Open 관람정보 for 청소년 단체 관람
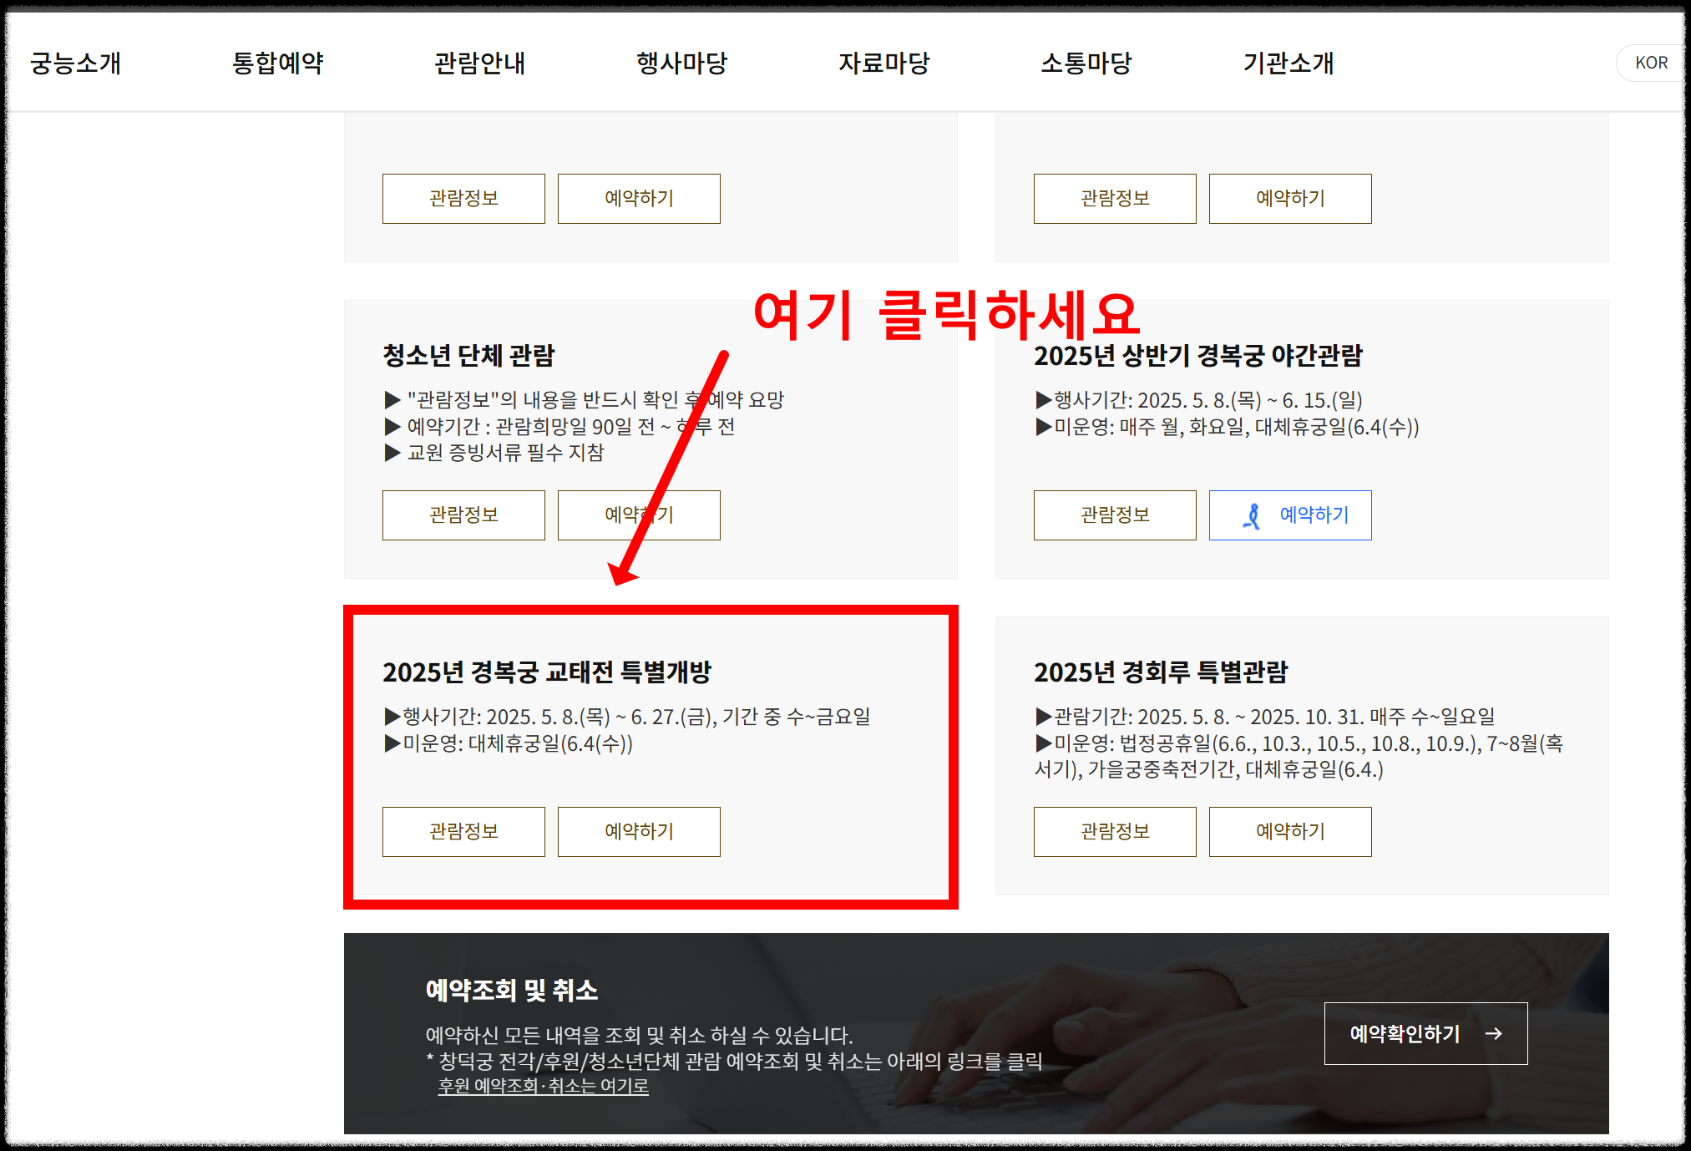 pos(463,515)
